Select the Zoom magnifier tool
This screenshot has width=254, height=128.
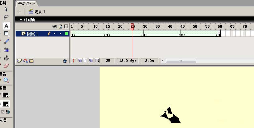pyautogui.click(x=6, y=80)
